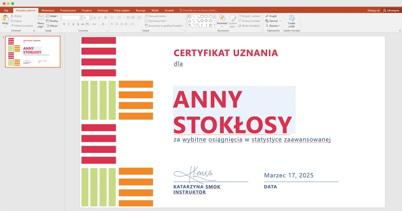The height and width of the screenshot is (211, 402).
Task: Click the CERTYFIKAT UZNANIA title text
Action: coord(226,53)
